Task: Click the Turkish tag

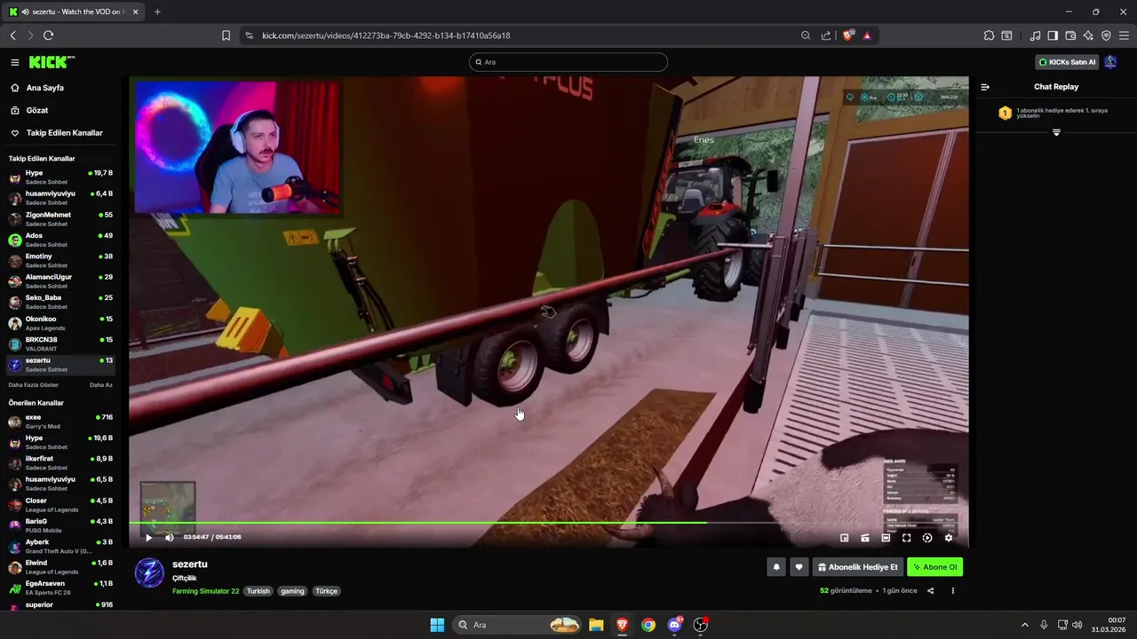Action: [258, 591]
